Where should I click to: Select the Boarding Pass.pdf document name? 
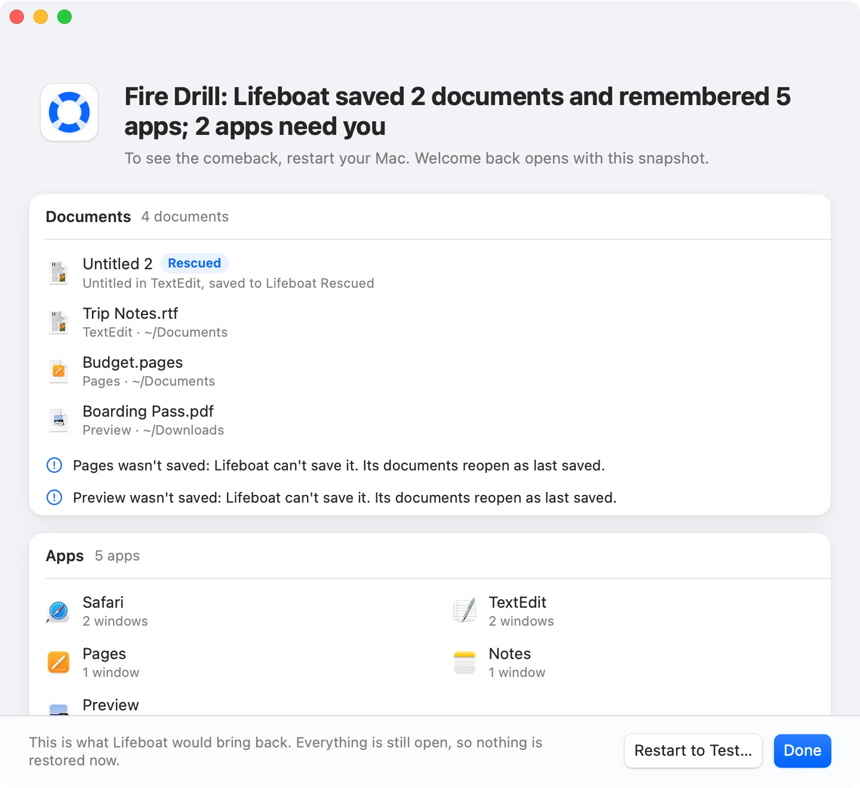(x=148, y=411)
